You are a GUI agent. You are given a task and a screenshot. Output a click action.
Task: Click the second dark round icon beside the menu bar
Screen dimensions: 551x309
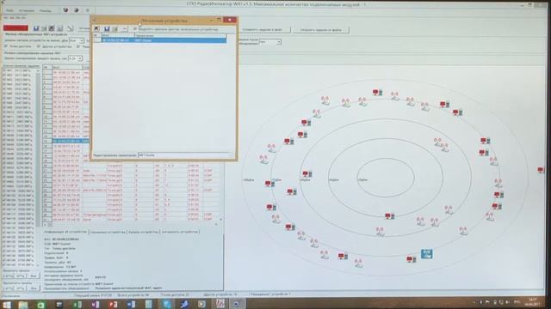click(x=76, y=10)
